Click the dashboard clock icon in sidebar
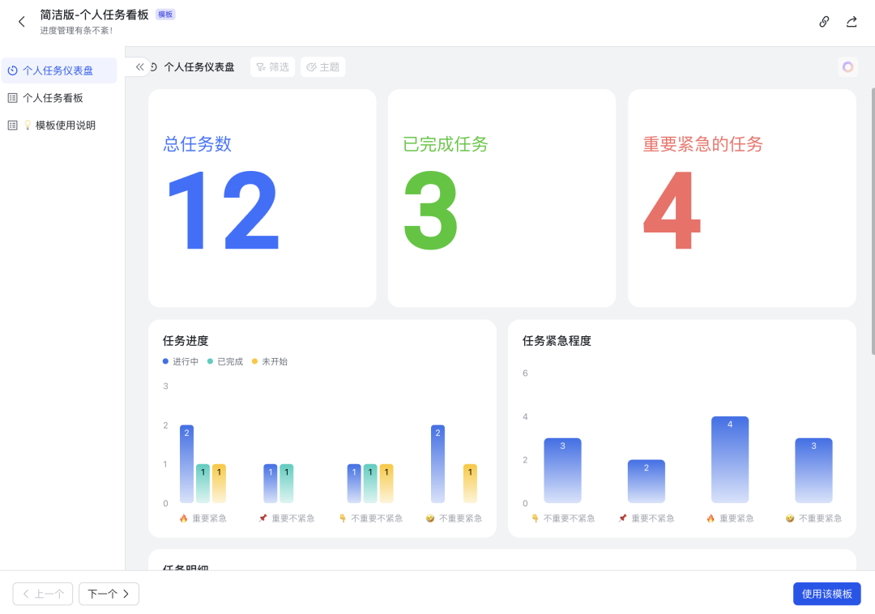This screenshot has width=875, height=614. pos(12,70)
